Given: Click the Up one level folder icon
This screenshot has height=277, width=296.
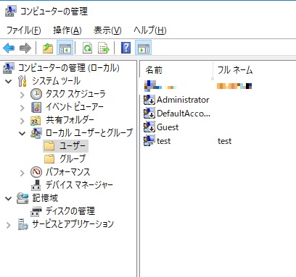Looking at the screenshot, I should [x=48, y=48].
